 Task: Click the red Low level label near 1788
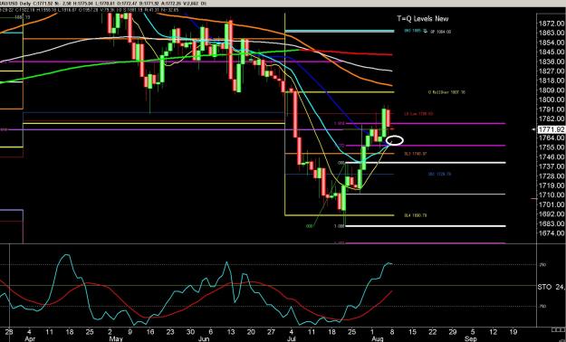(x=418, y=114)
